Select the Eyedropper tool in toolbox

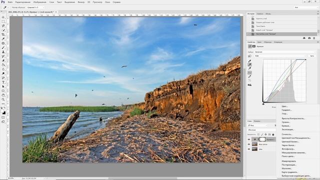[x=3, y=39]
